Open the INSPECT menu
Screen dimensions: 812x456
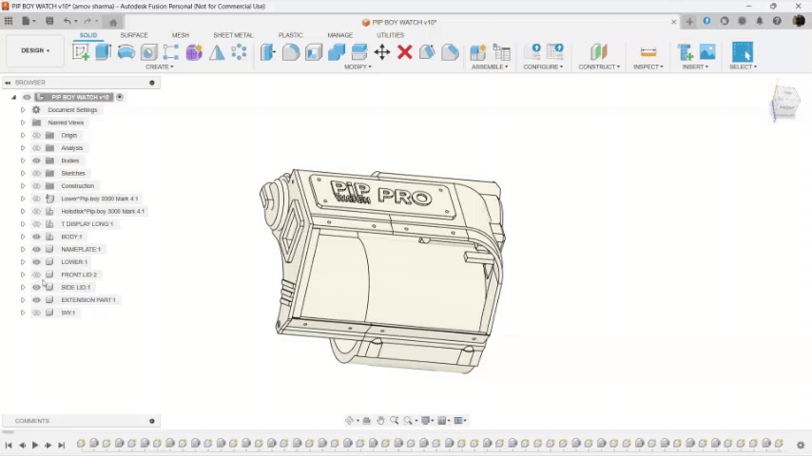(x=648, y=66)
